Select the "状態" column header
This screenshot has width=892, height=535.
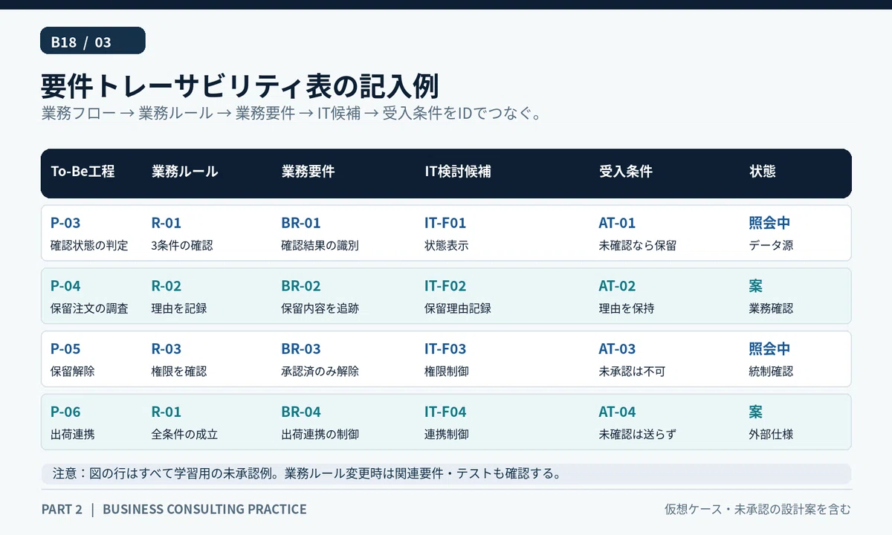[x=762, y=172]
